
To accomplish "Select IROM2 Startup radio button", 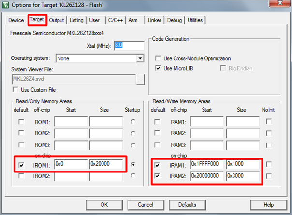I will [x=133, y=175].
